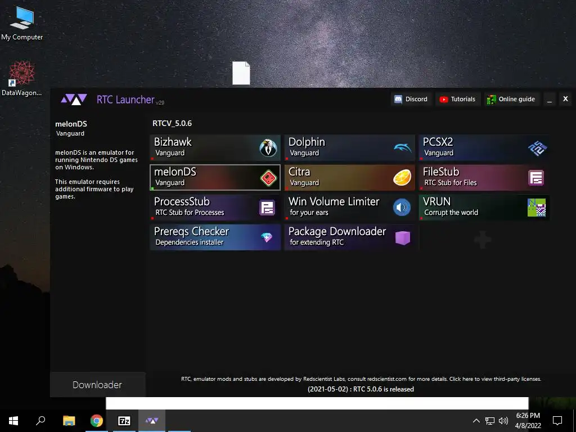Click the RTC 5.0.6 is released news text
This screenshot has width=576, height=432.
click(x=361, y=389)
